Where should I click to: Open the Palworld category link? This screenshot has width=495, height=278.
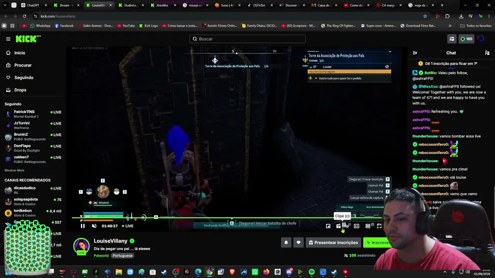101,256
